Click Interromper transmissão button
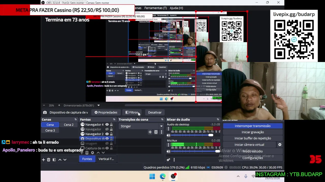The width and height of the screenshot is (325, 182). pos(253,126)
